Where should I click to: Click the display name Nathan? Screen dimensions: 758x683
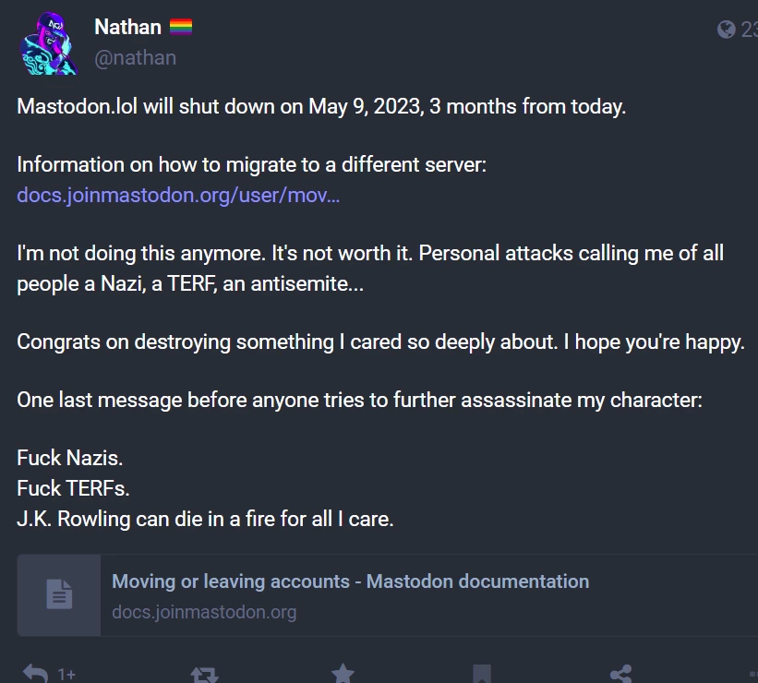[x=127, y=28]
